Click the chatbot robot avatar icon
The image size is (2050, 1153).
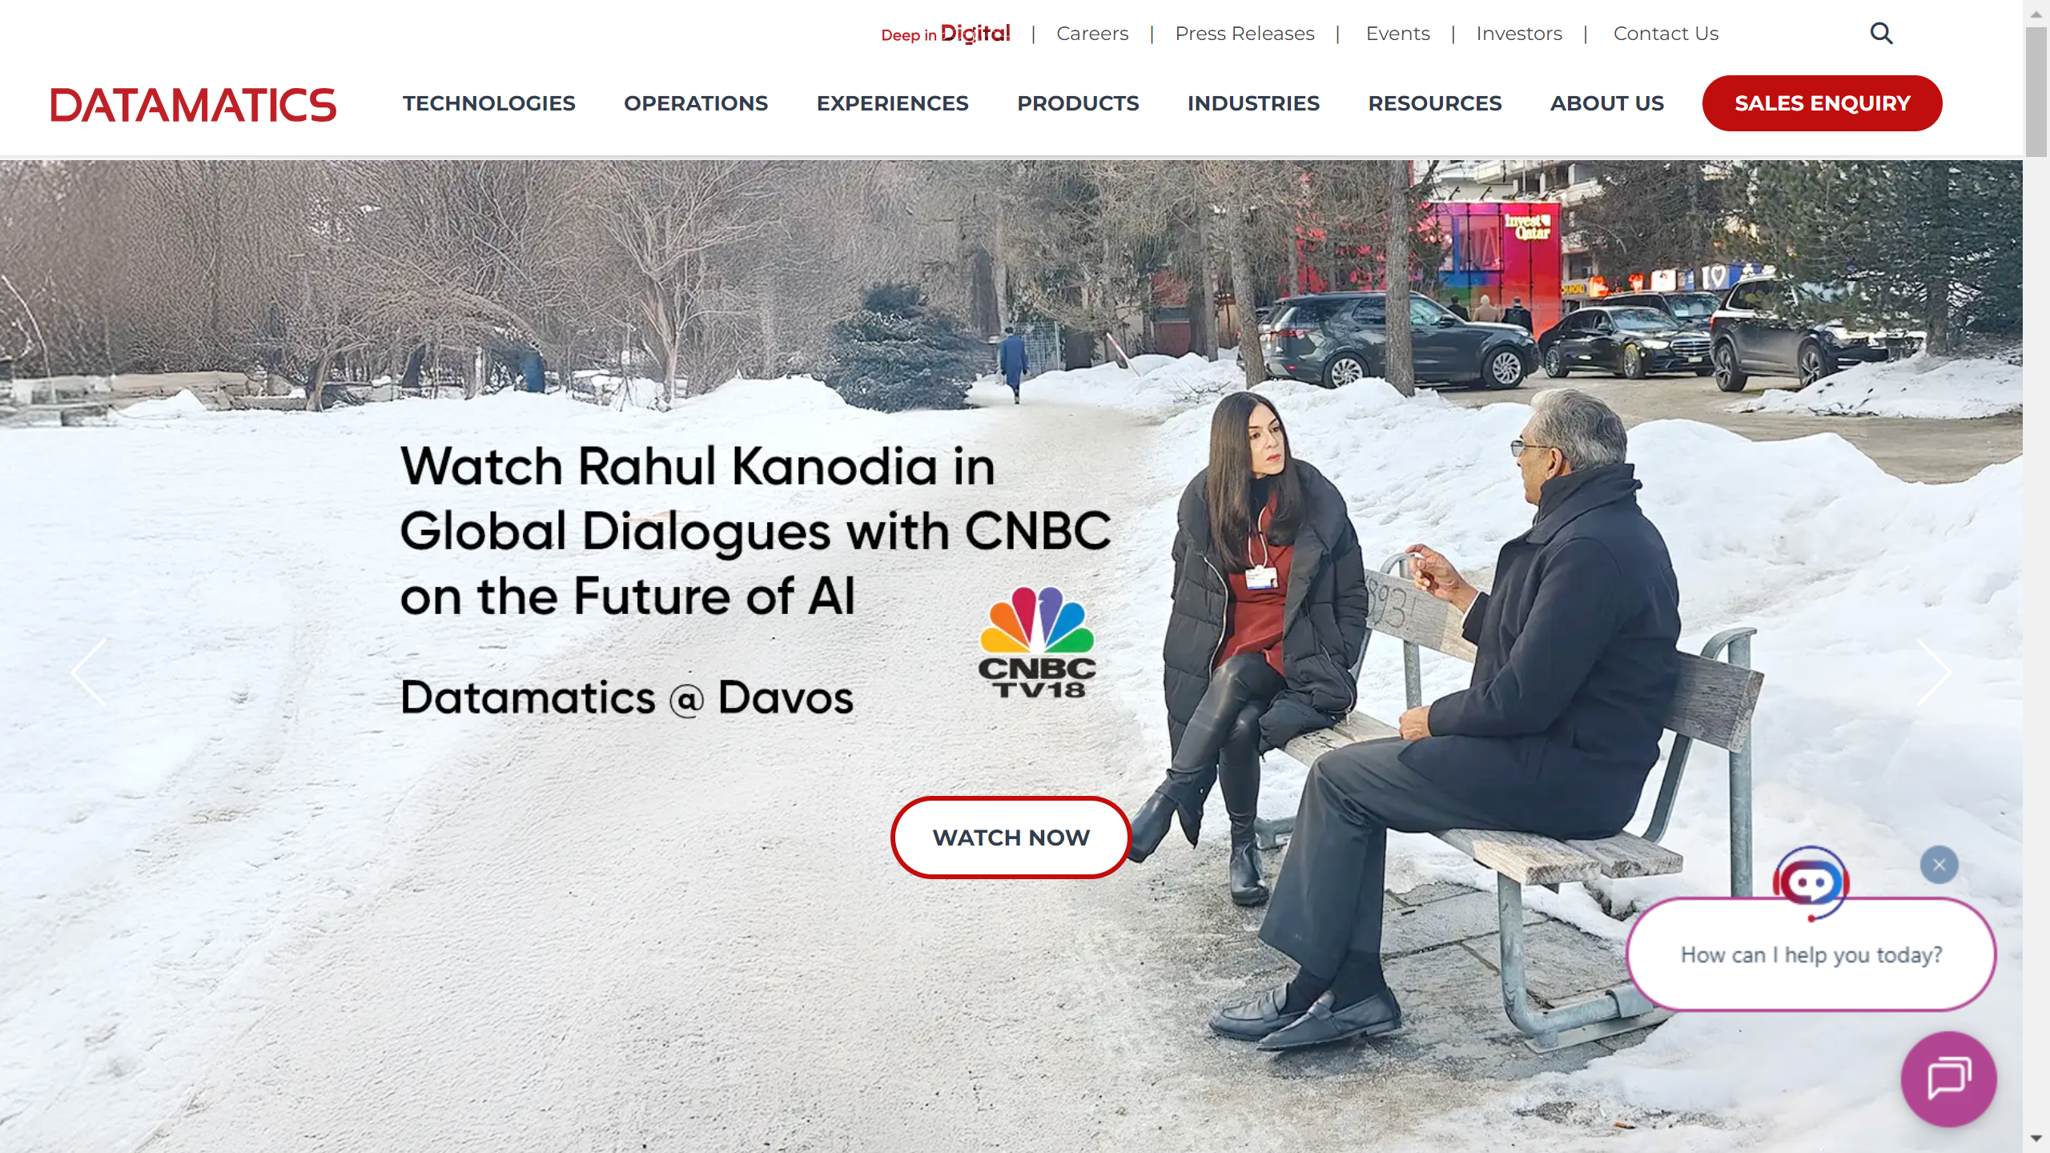point(1811,884)
